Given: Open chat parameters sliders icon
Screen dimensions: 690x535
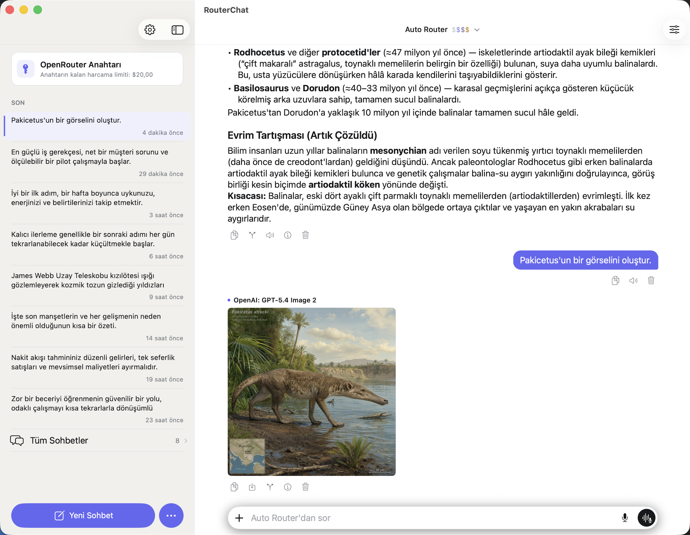Looking at the screenshot, I should coord(674,30).
